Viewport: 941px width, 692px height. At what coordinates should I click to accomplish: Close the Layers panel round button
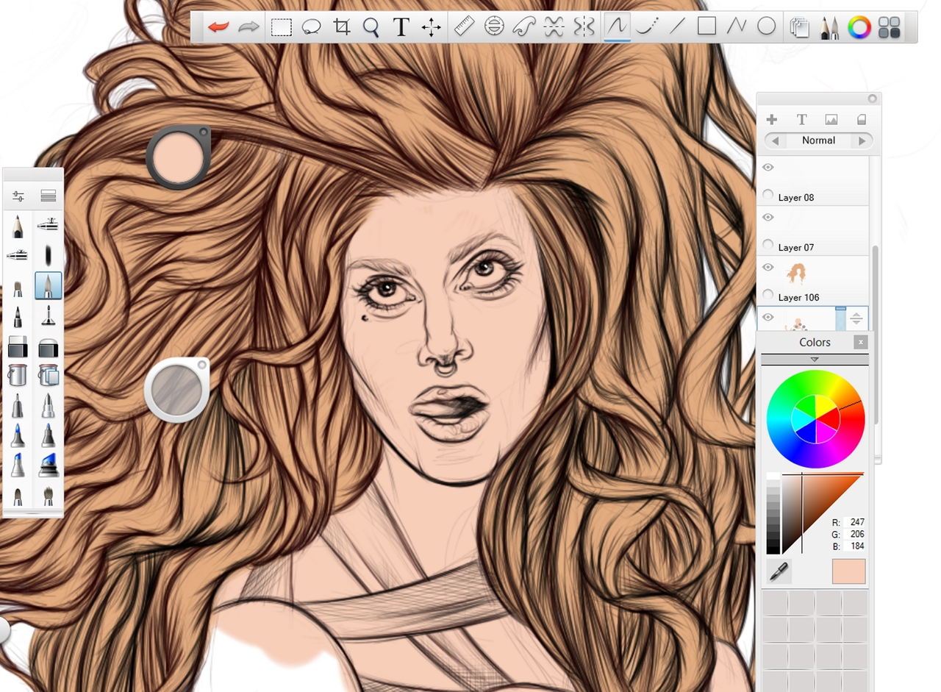[x=873, y=99]
